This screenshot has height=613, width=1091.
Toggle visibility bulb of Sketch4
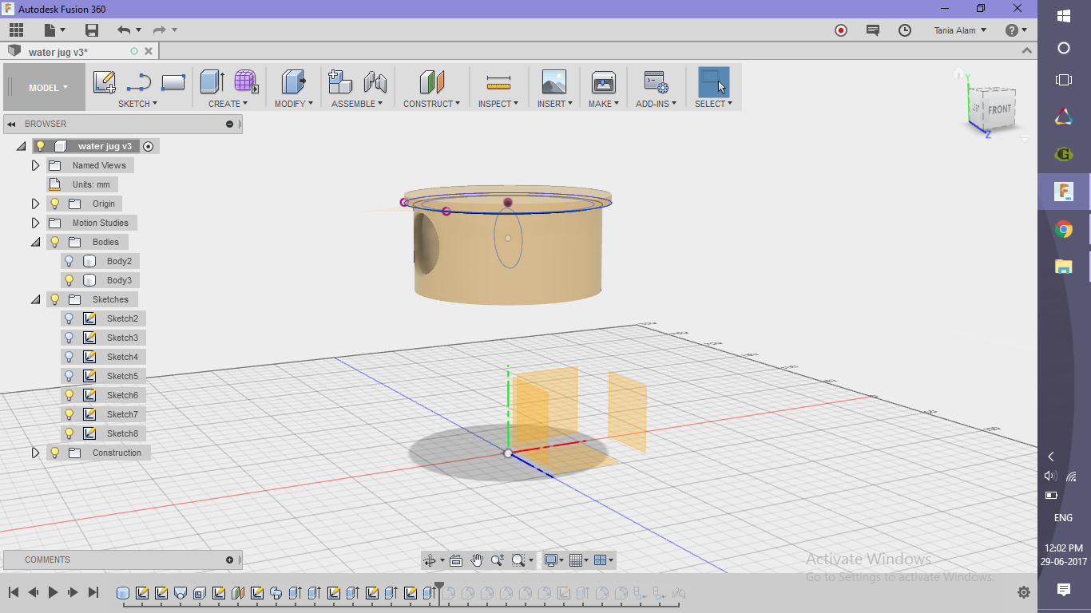[69, 357]
